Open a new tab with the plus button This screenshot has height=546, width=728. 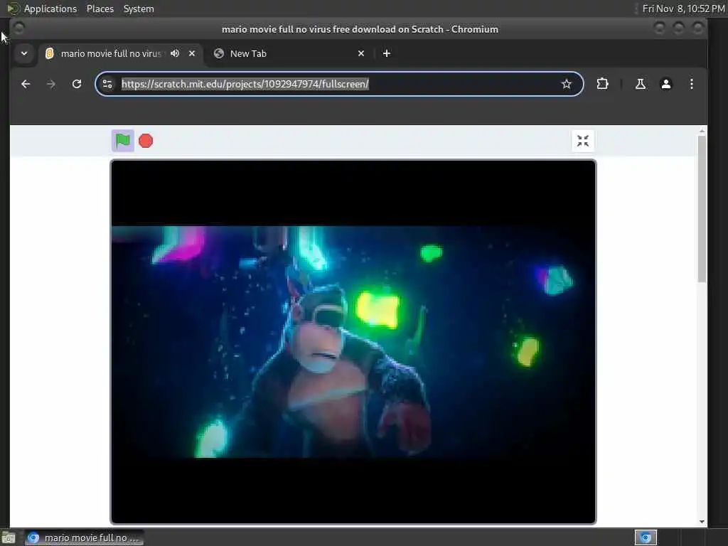[x=386, y=53]
